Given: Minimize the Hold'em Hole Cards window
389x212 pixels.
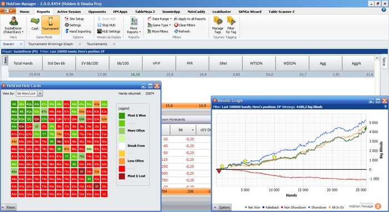Looking at the screenshot, I should [143, 85].
